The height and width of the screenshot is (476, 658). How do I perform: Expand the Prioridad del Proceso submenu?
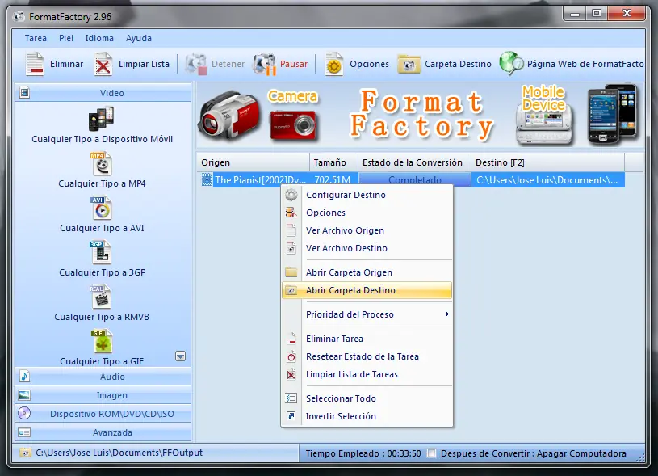coord(367,314)
